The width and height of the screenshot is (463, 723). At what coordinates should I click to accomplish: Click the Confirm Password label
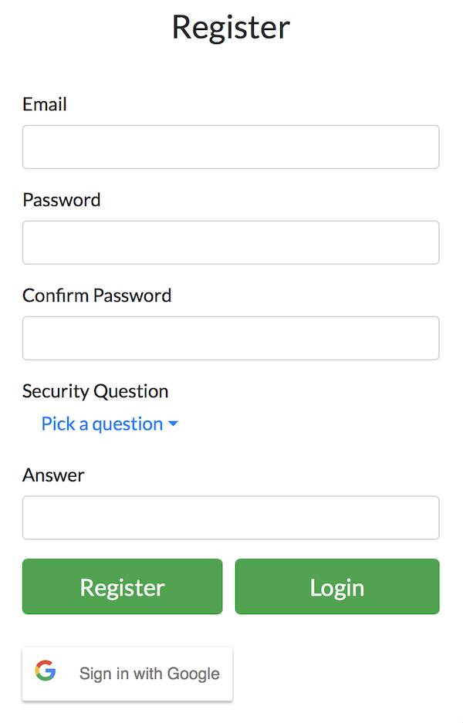[96, 295]
